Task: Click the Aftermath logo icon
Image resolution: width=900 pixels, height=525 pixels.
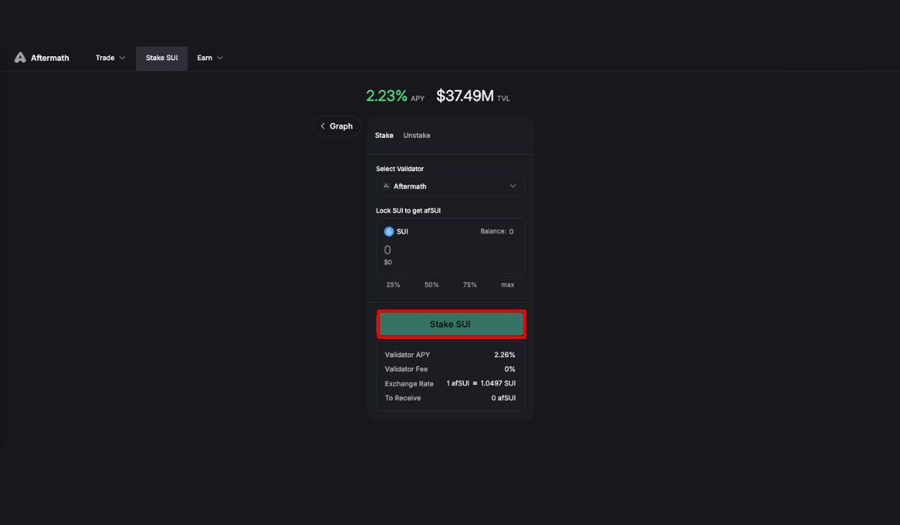Action: [20, 58]
